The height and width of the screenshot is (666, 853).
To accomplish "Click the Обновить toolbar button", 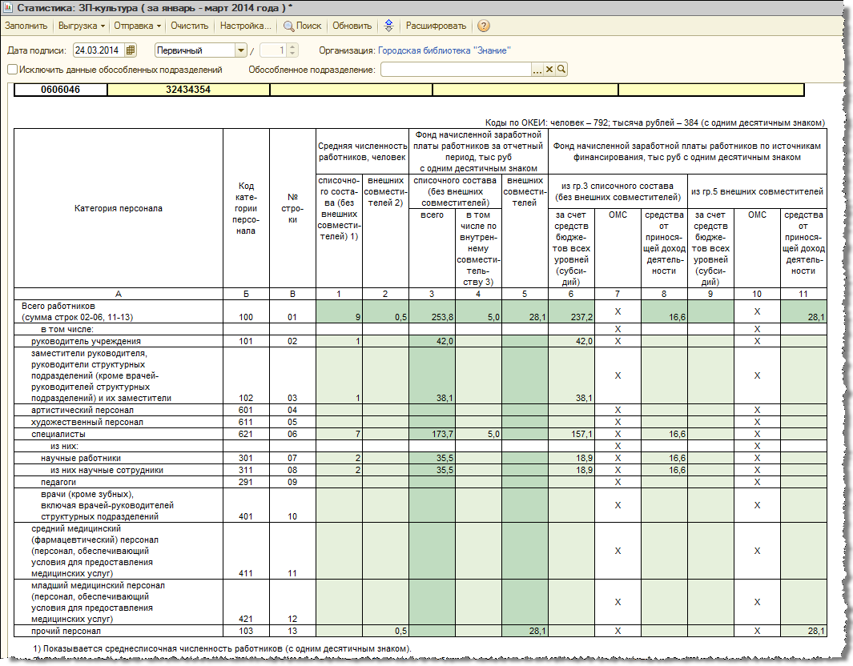I will click(x=352, y=26).
